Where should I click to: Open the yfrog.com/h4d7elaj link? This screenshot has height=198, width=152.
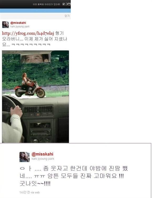pyautogui.click(x=28, y=33)
